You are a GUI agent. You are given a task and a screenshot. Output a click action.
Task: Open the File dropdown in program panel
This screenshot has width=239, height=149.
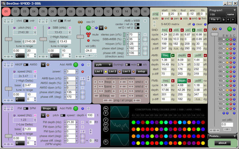pyautogui.click(x=214, y=20)
